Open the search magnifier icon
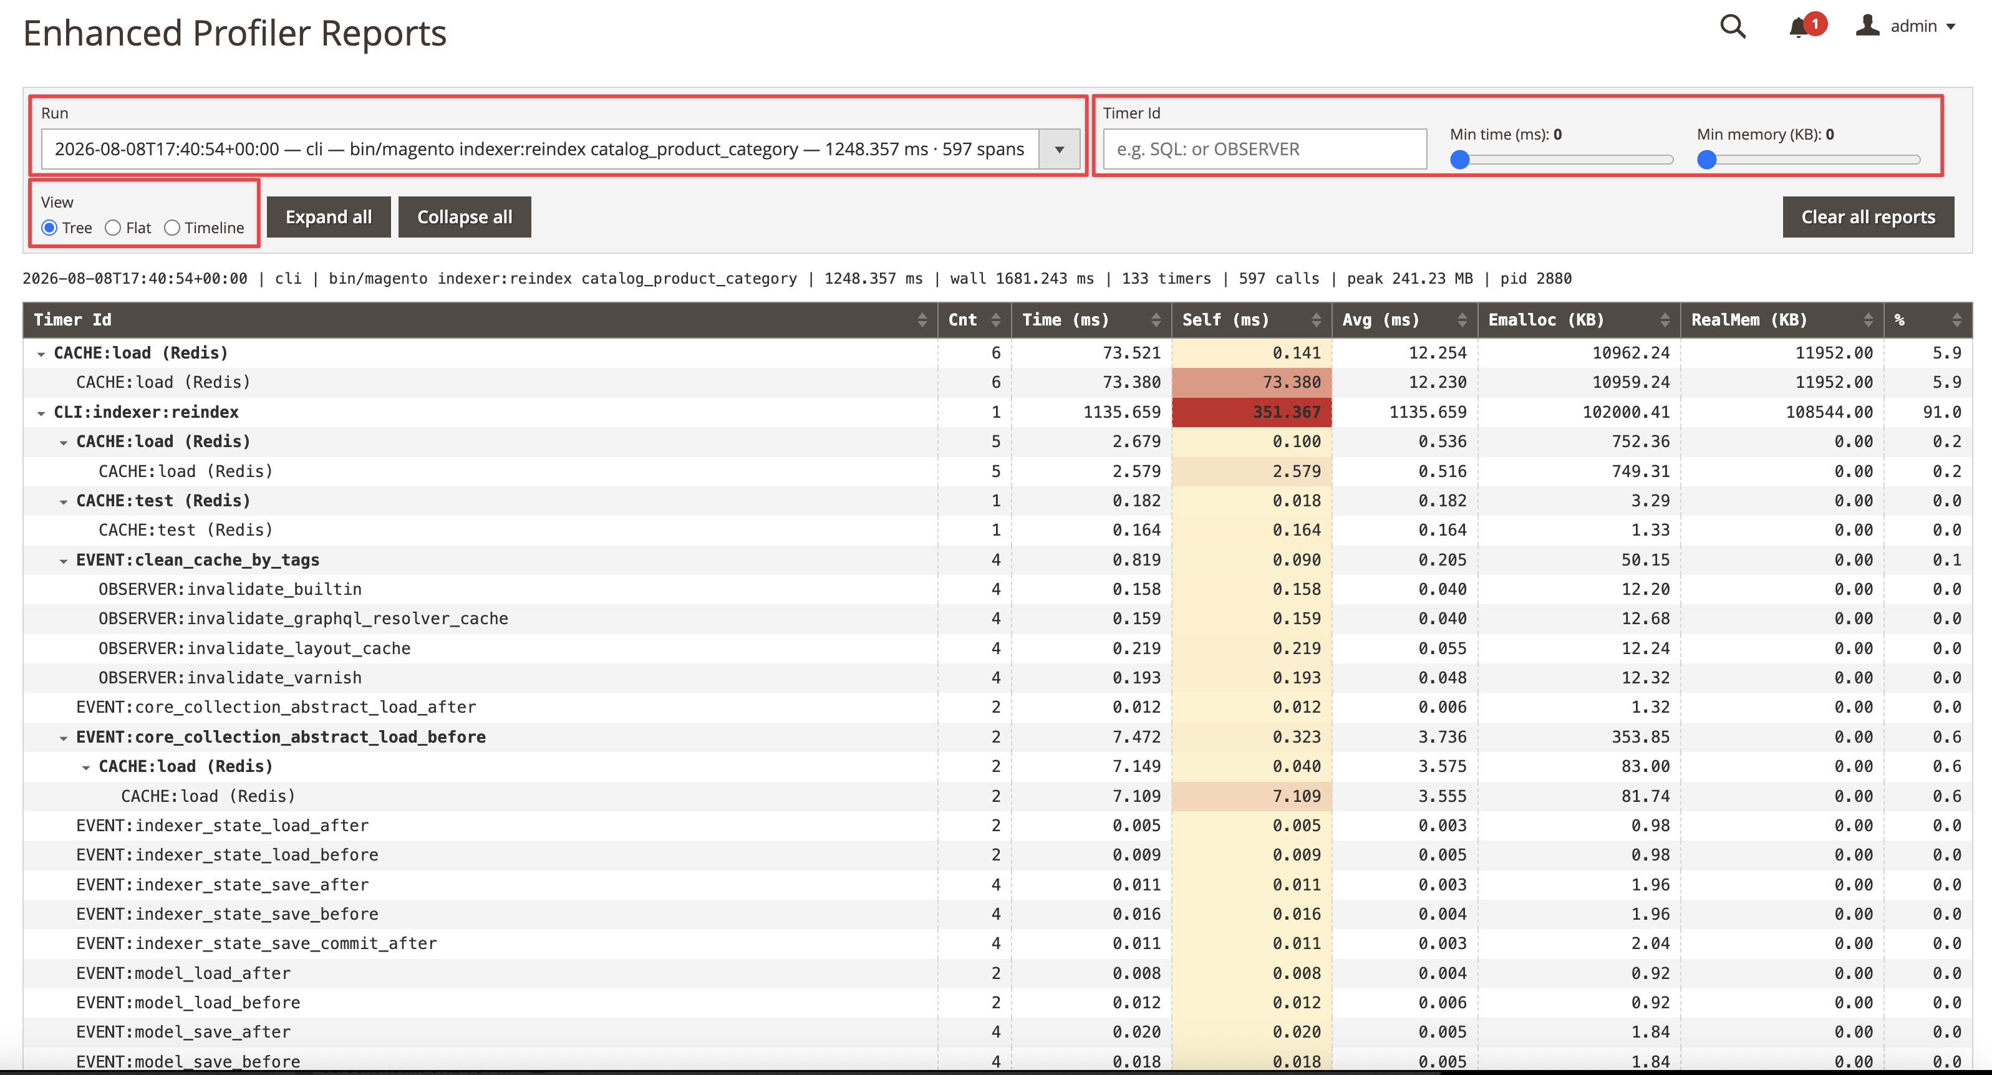This screenshot has height=1075, width=1992. (x=1732, y=26)
